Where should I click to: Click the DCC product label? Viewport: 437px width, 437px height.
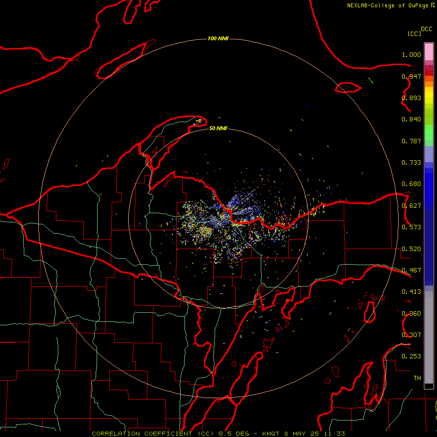click(426, 29)
